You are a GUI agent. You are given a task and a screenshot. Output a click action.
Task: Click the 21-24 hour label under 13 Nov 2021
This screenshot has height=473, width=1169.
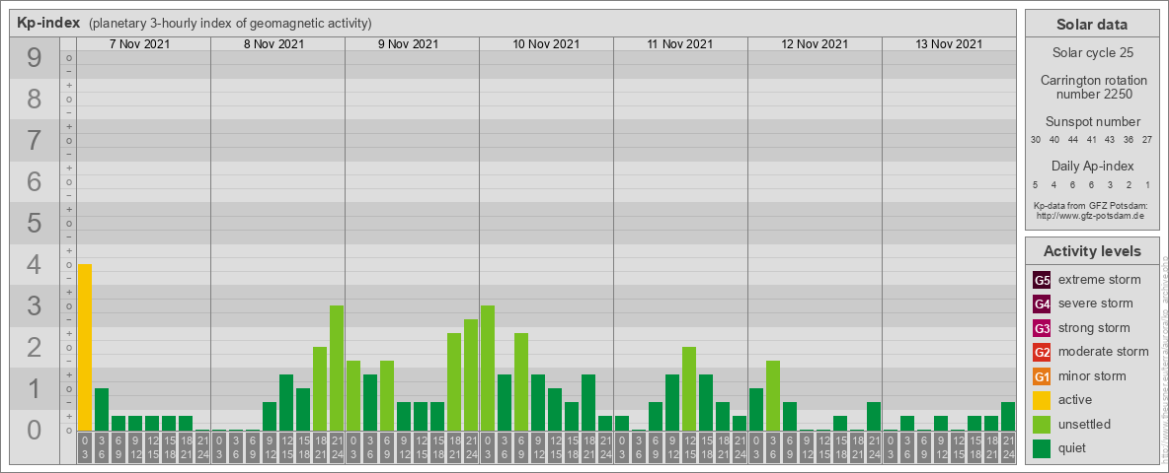pos(1007,448)
